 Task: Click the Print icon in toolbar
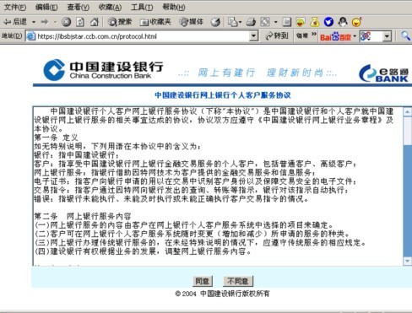coord(251,22)
